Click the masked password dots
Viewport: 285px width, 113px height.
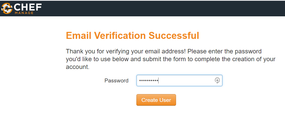tap(149, 81)
